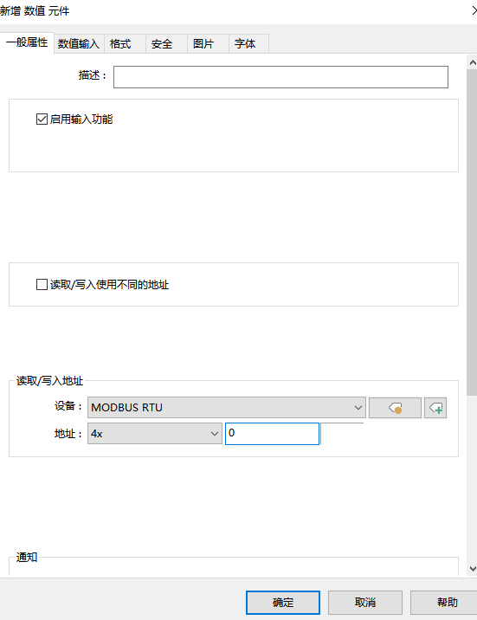Expand the MODBUS RTU device dropdown
The height and width of the screenshot is (620, 477).
tap(227, 407)
